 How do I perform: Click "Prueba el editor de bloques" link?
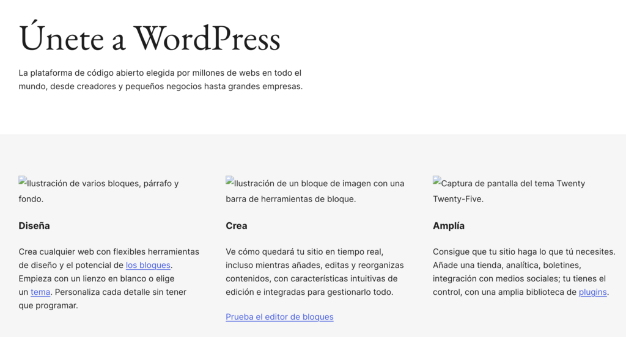(x=279, y=317)
